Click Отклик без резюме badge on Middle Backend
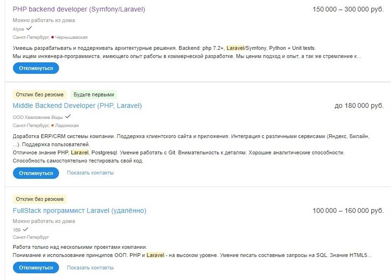 (40, 94)
